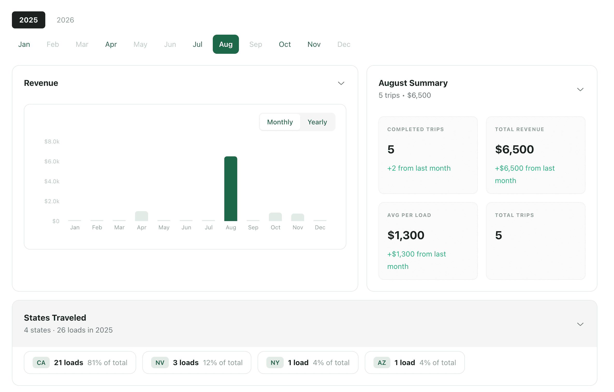Click the NY 1 load chip
The image size is (614, 392).
click(x=308, y=362)
